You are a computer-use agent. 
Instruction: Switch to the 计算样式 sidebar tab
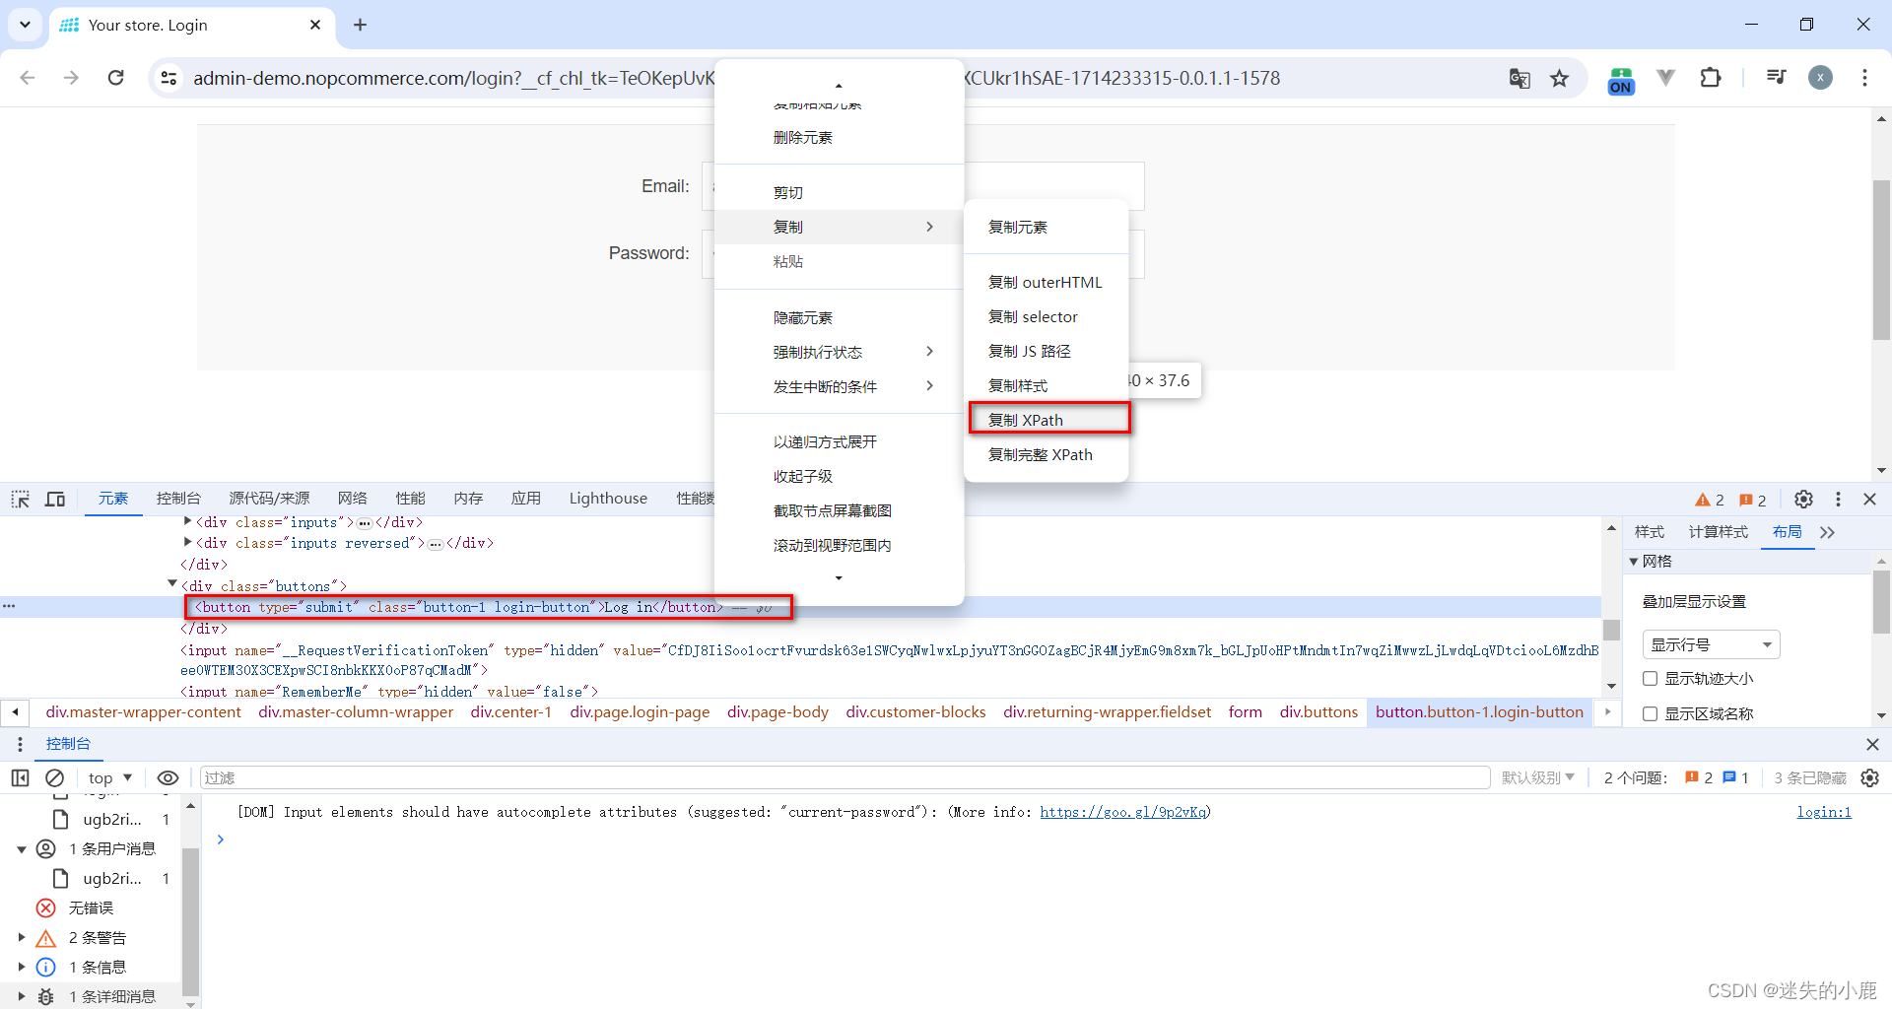(x=1718, y=532)
